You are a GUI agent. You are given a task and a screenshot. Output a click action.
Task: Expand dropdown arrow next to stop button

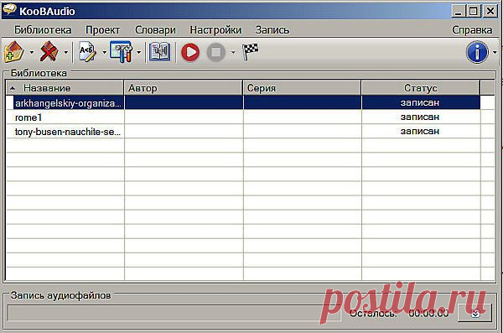coord(233,52)
